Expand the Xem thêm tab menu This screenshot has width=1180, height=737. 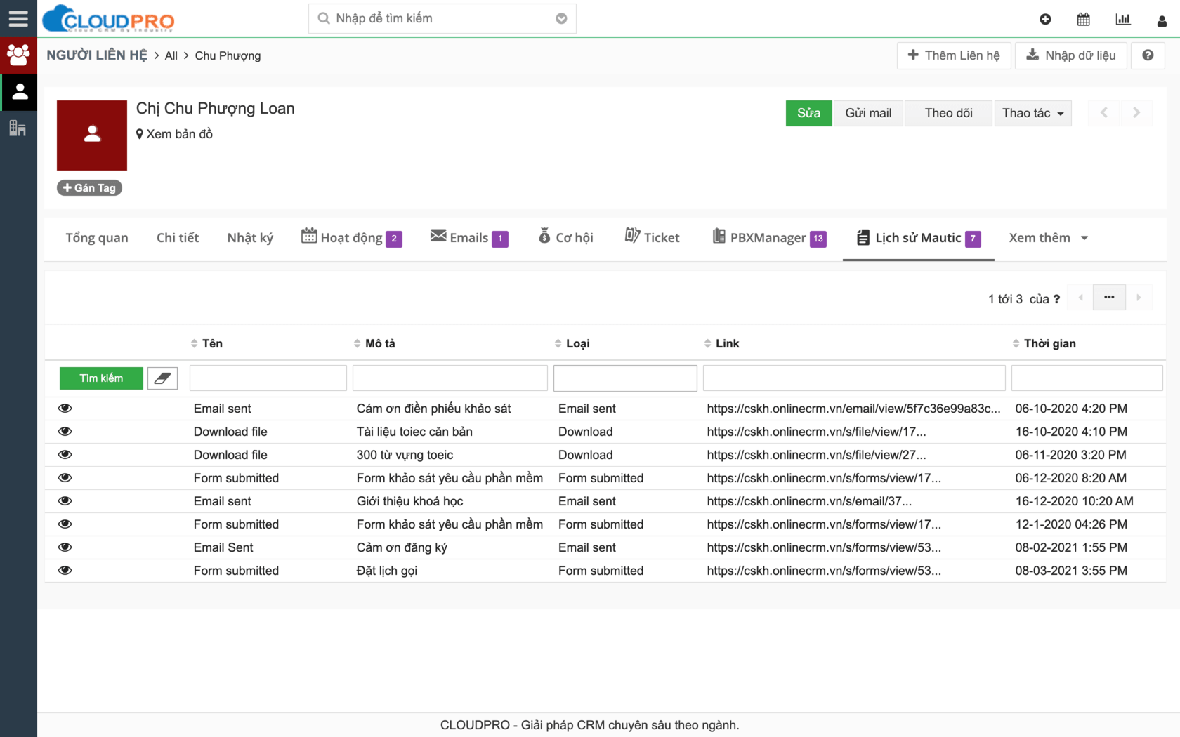click(x=1048, y=238)
